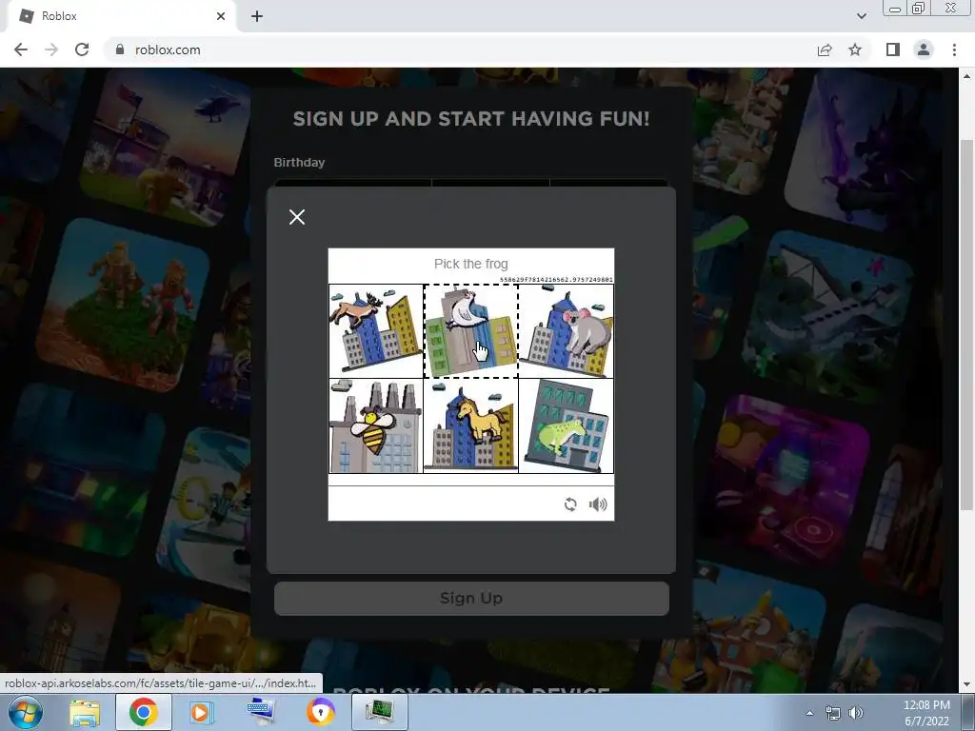Open the Windows Start menu

[x=26, y=712]
